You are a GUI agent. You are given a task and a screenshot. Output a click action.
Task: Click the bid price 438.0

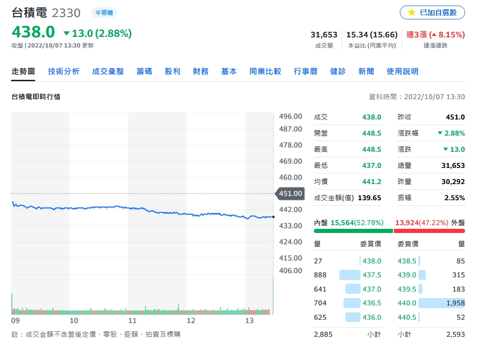tap(372, 261)
